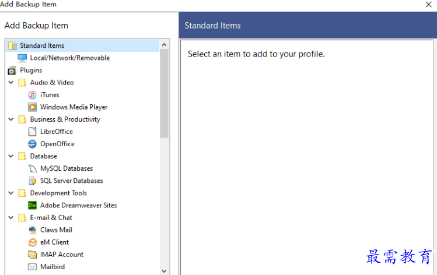
Task: Click the tree scrollbar up arrow
Action: pos(164,44)
